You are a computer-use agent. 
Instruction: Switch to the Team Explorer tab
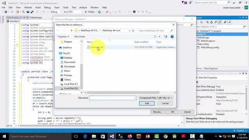tap(211, 68)
